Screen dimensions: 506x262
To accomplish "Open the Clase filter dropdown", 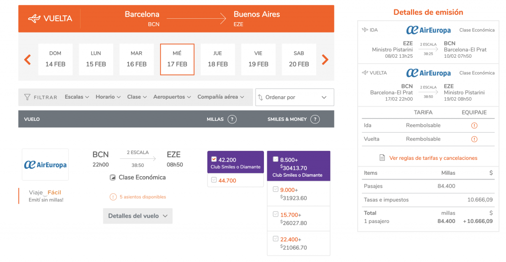I will 137,97.
